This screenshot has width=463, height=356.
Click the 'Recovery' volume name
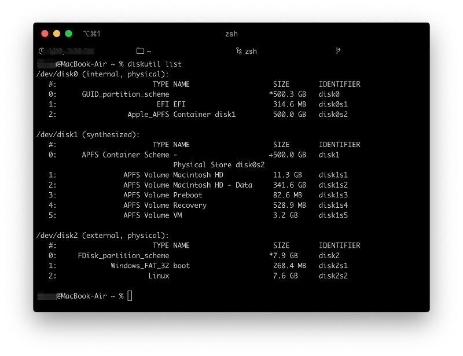(x=190, y=205)
